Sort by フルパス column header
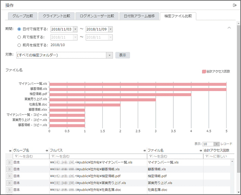This screenshot has width=241, height=195. pos(56,150)
